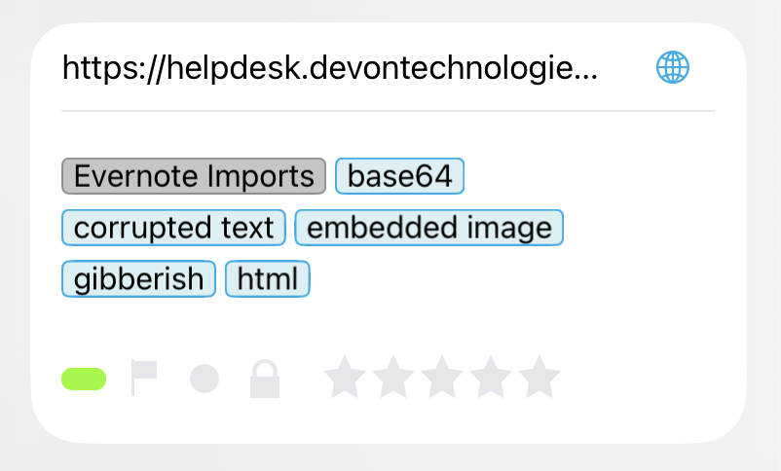Toggle the flag icon
The height and width of the screenshot is (471, 781).
pyautogui.click(x=143, y=378)
